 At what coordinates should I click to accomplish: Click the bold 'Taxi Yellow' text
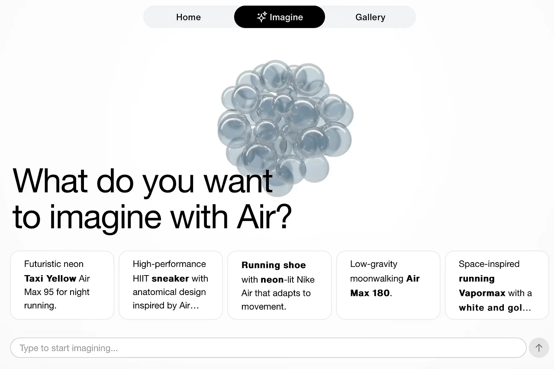point(50,278)
